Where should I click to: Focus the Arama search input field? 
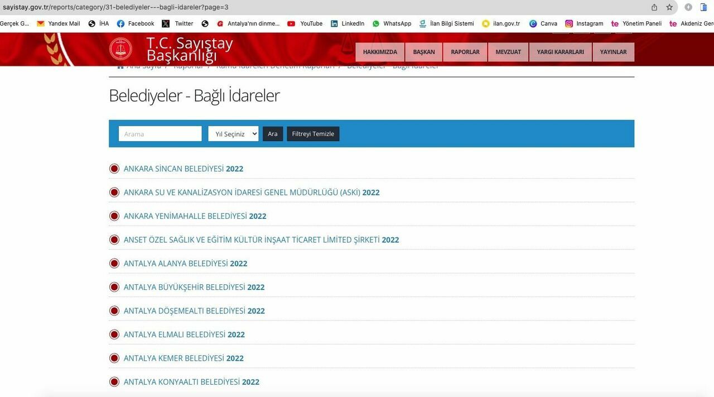160,134
